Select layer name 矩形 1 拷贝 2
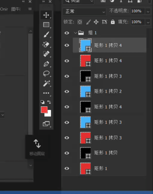153x194 pixels. 108,91
